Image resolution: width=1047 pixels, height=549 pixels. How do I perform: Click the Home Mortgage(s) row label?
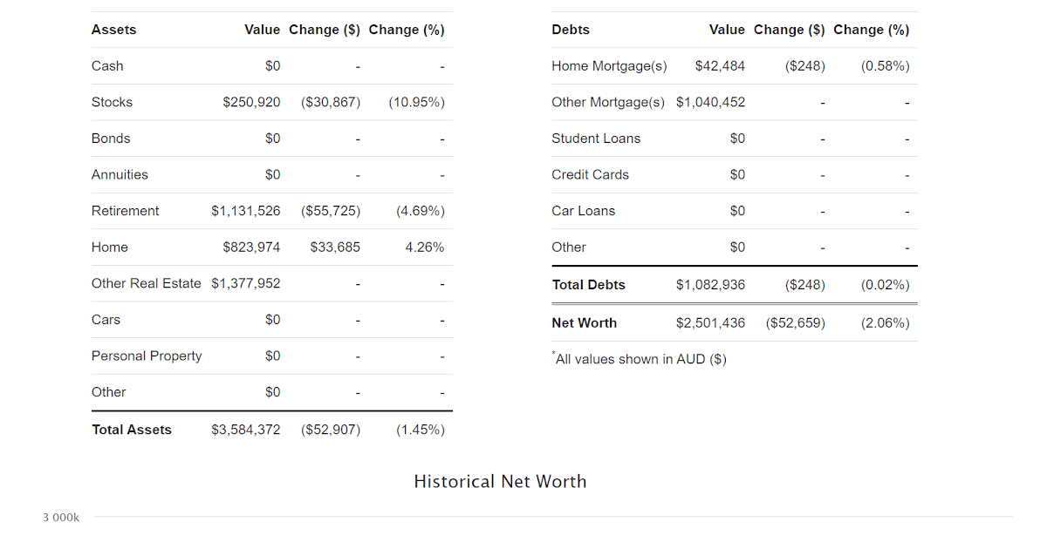click(609, 66)
